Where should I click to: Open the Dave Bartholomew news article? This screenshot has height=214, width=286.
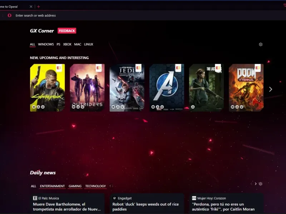67,207
